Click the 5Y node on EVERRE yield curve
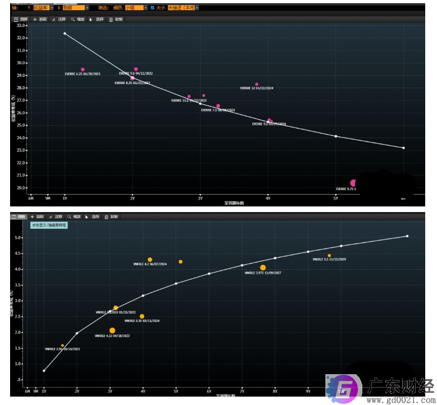437x405 pixels. pyautogui.click(x=336, y=136)
